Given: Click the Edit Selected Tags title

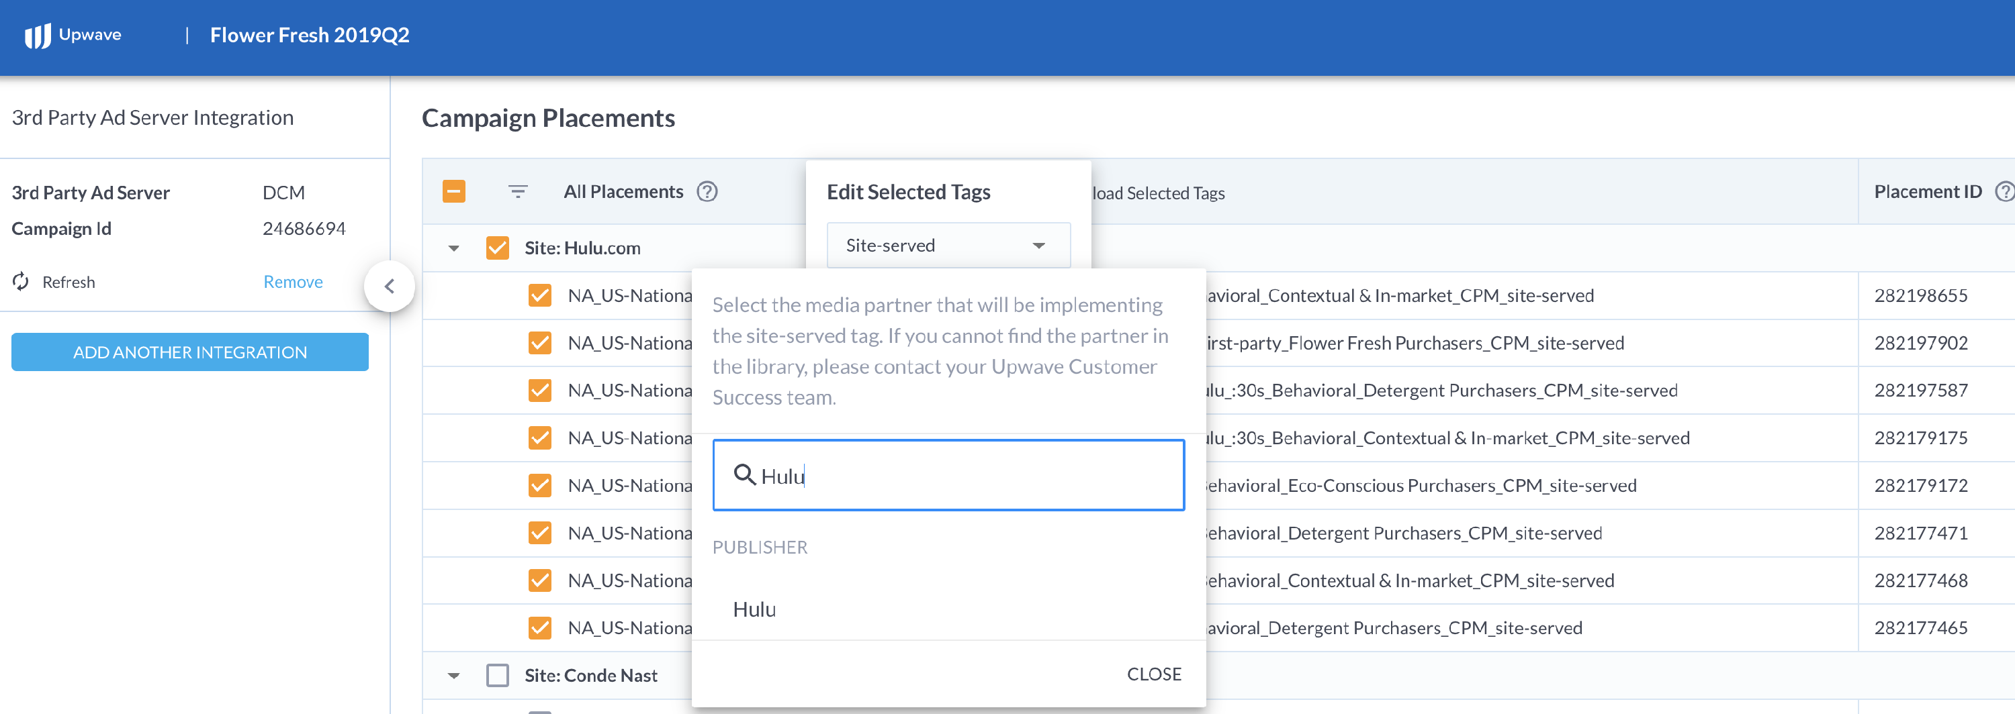Looking at the screenshot, I should [909, 192].
